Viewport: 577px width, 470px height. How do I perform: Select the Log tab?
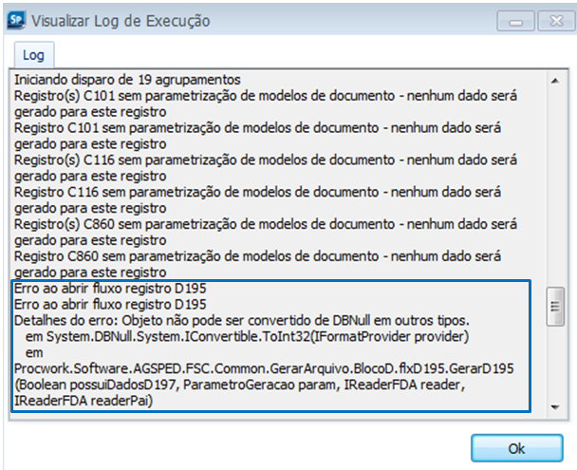33,56
